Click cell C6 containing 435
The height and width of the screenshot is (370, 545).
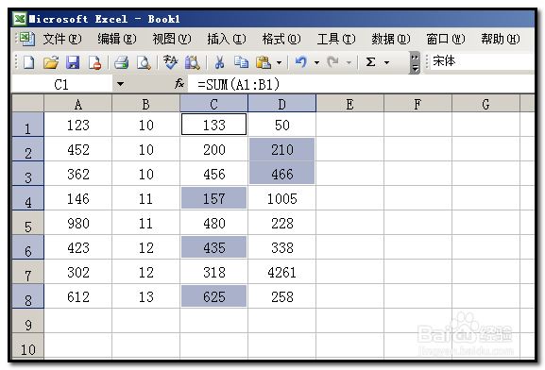tap(214, 247)
